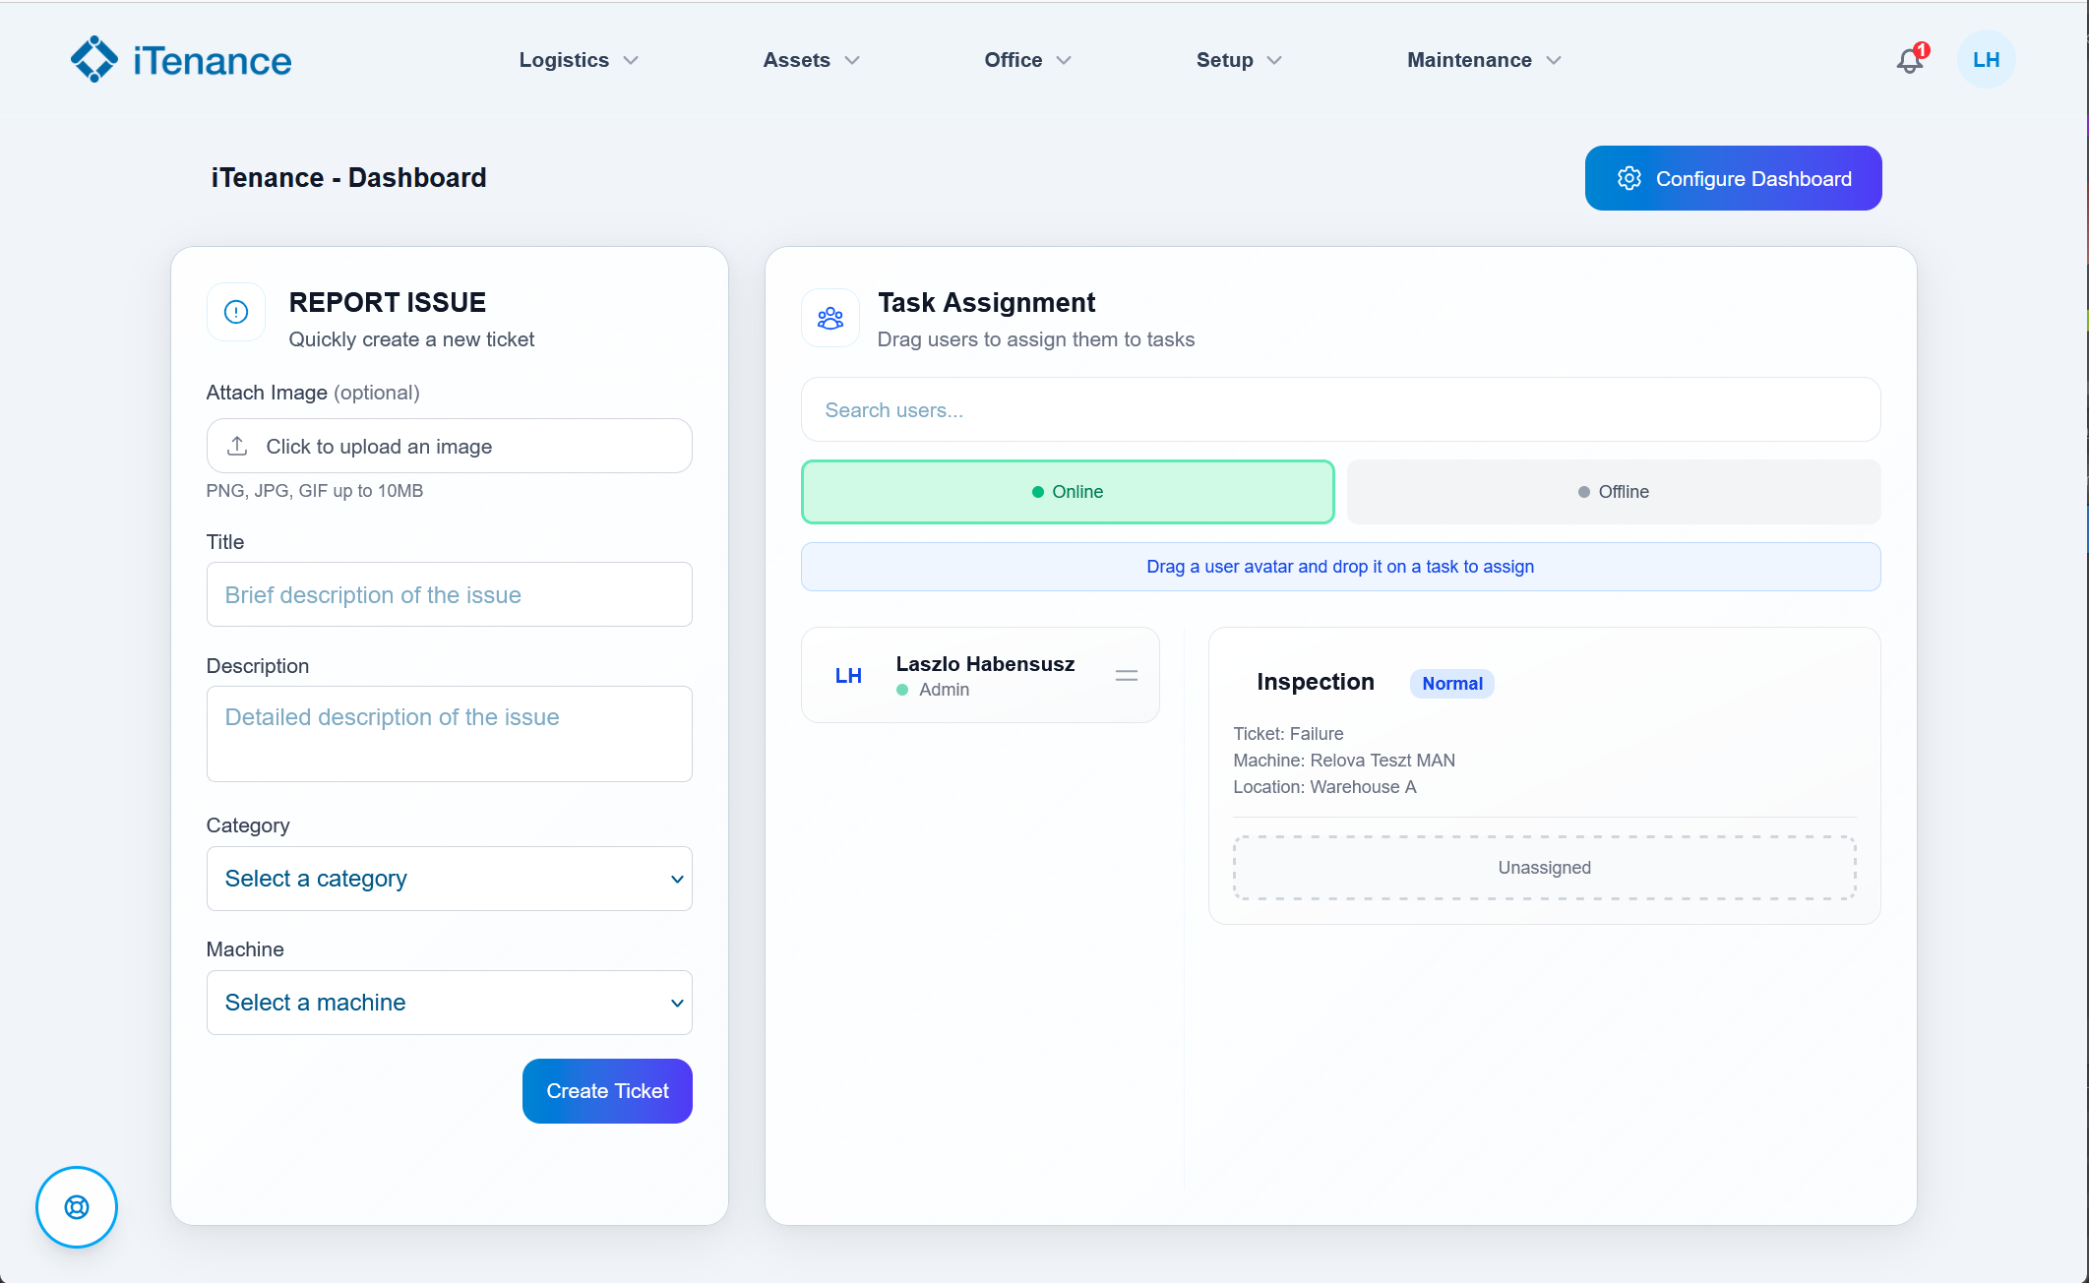
Task: Click the iTenance logo icon
Action: tap(93, 59)
